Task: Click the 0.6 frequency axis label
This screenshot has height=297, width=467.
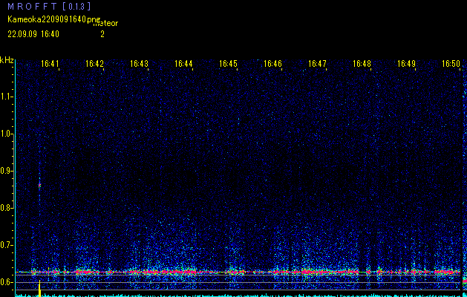Action: 6,282
